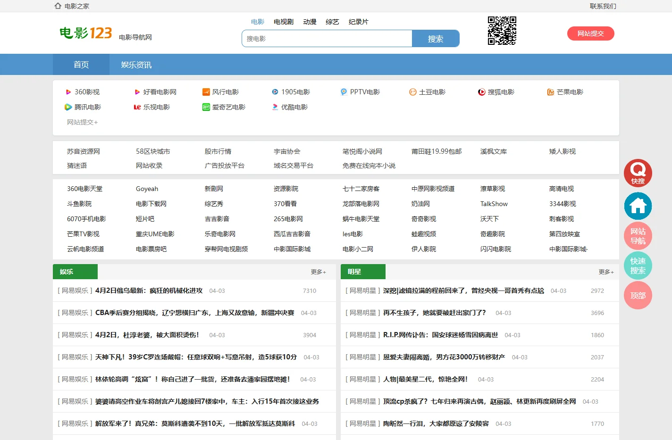Open the Goyeah link
The height and width of the screenshot is (440, 672).
[x=147, y=189]
